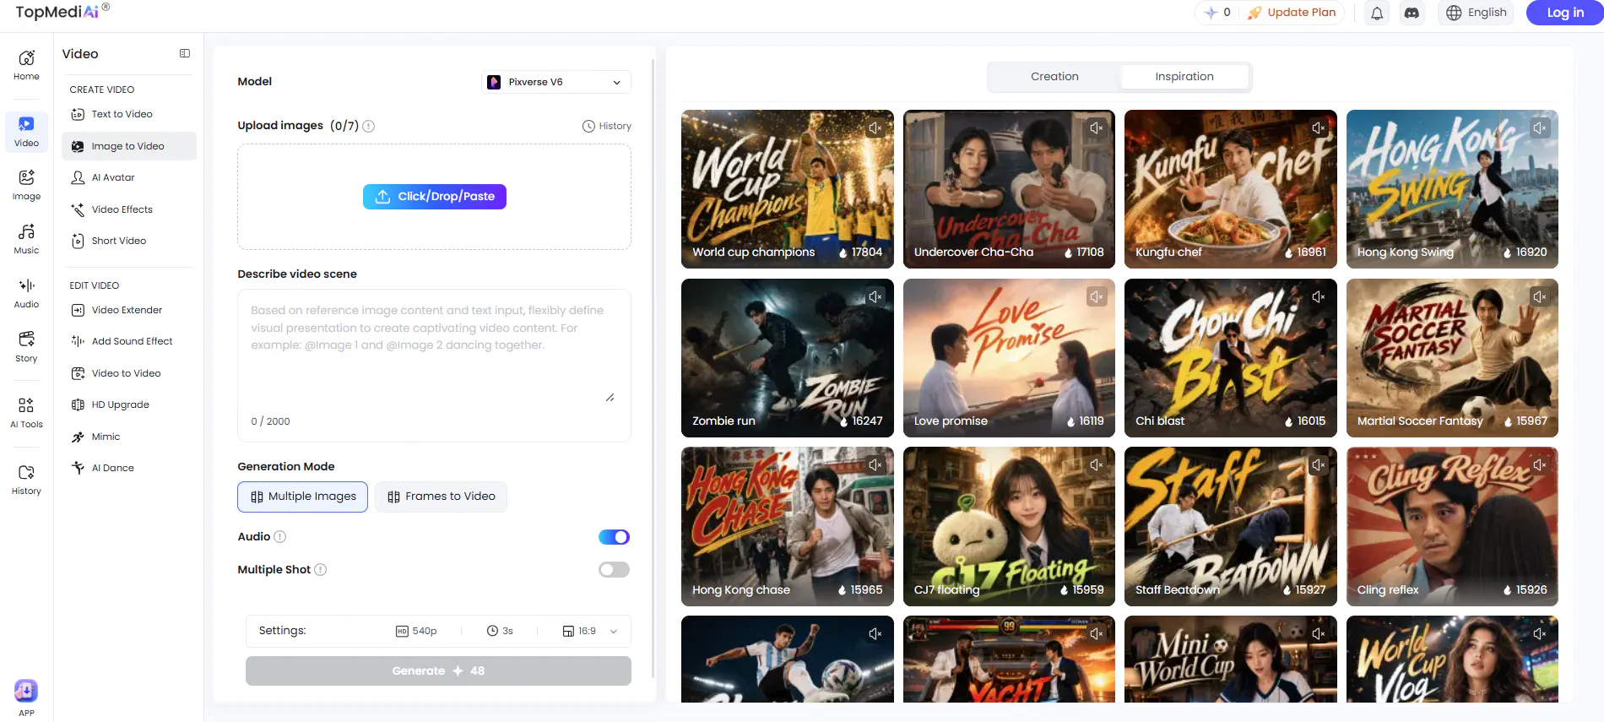Screen dimensions: 1604x722
Task: Unmute Undercover Cha-Cha video
Action: pos(1096,128)
